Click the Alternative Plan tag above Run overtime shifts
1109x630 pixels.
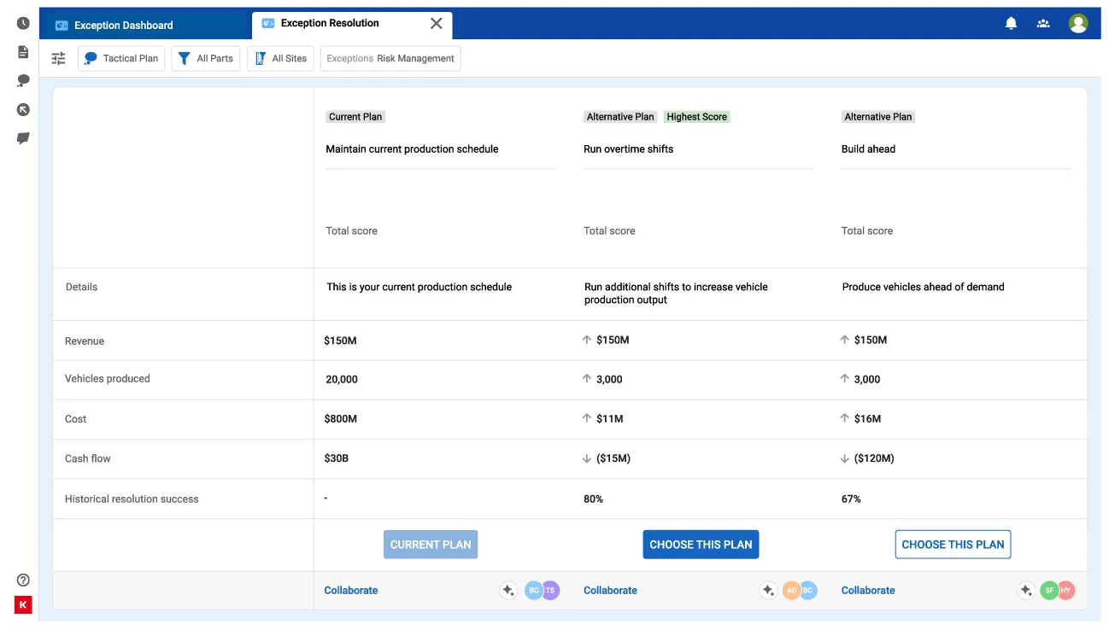(x=620, y=117)
